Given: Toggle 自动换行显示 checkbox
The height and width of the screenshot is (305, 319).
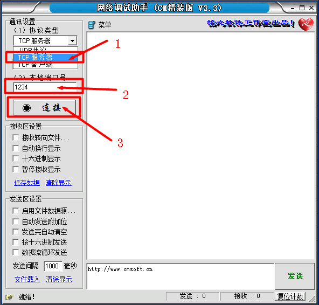Looking at the screenshot, I should (x=16, y=148).
